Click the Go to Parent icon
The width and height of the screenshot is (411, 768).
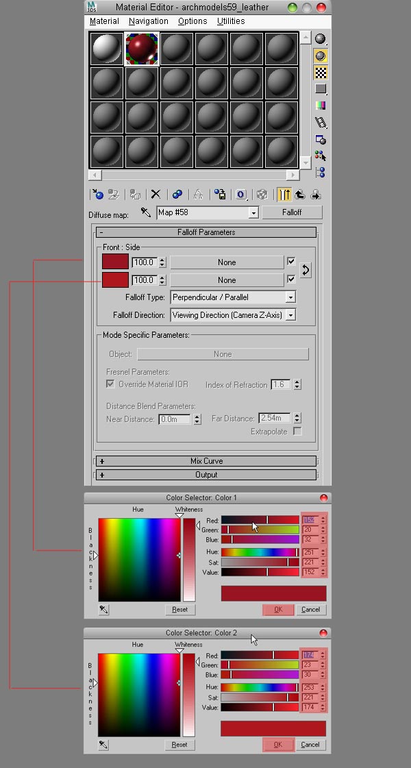[300, 195]
